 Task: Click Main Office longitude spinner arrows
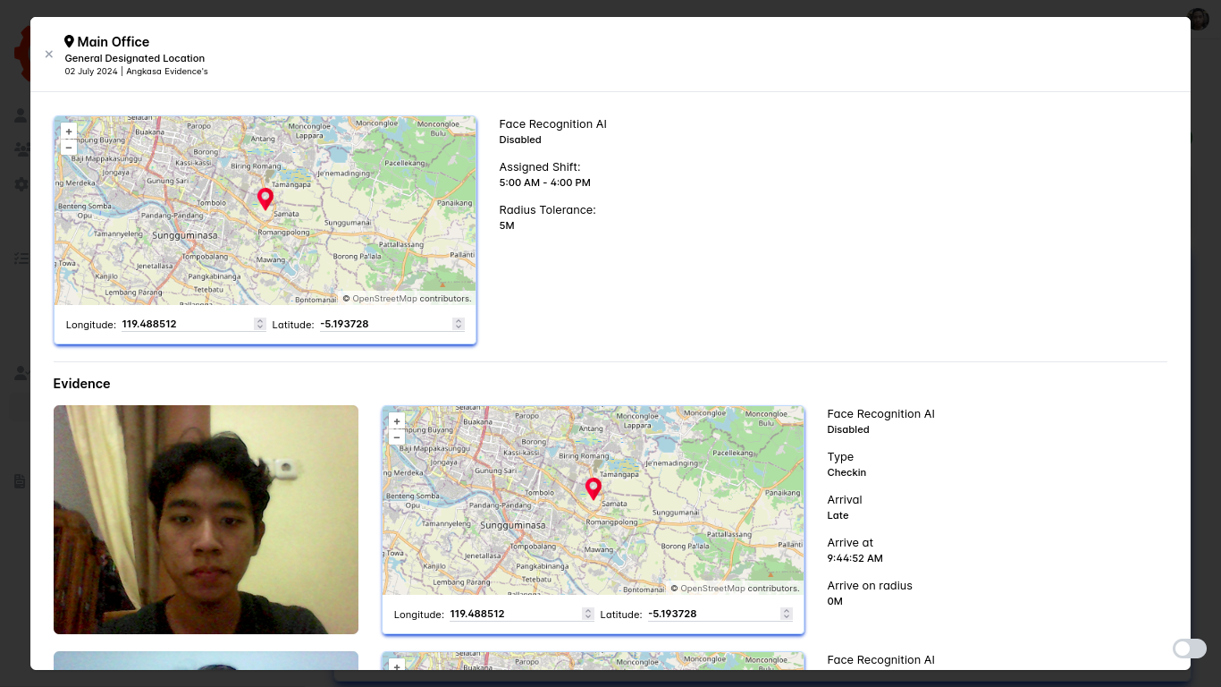[x=260, y=325]
